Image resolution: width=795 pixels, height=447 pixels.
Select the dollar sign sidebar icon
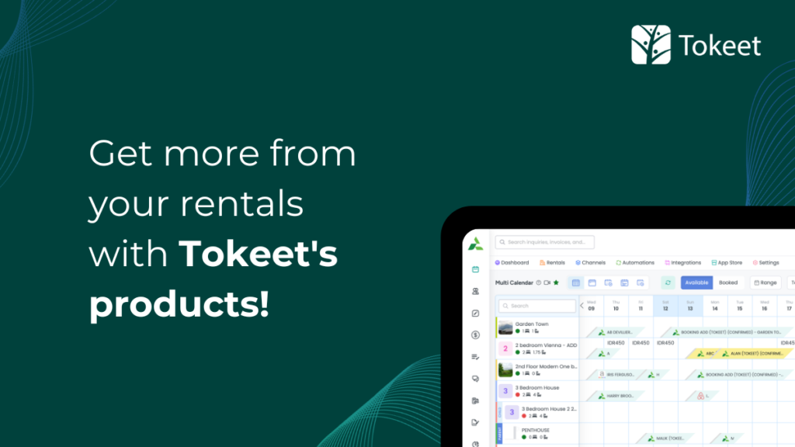click(475, 335)
